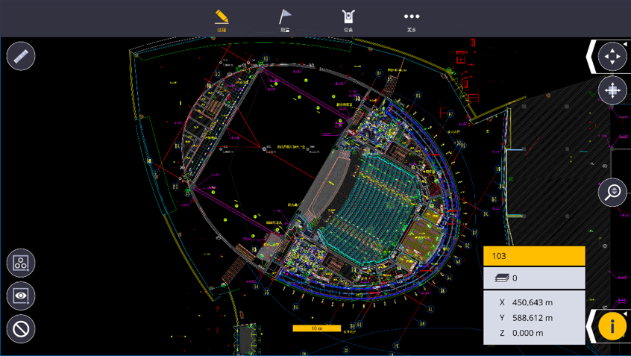Collapse the info panel chevron
631x356 pixels.
coord(591,326)
